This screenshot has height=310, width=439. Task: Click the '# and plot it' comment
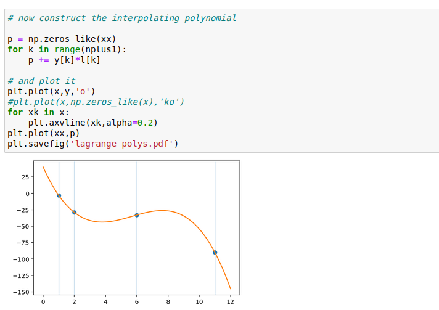click(x=41, y=81)
